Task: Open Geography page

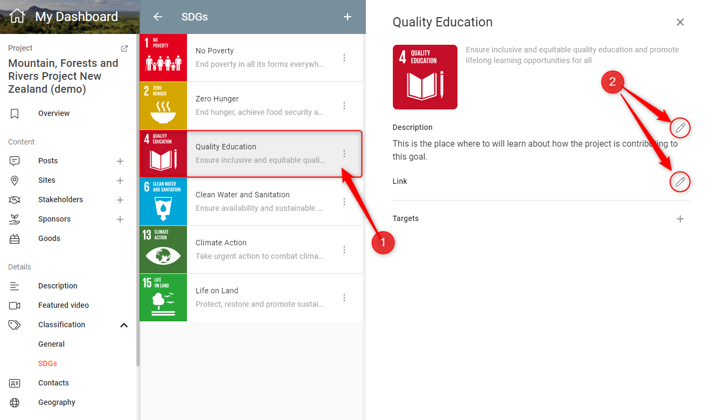Action: (x=57, y=402)
